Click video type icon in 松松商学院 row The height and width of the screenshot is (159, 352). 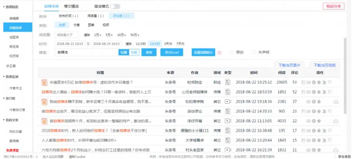pyautogui.click(x=228, y=102)
